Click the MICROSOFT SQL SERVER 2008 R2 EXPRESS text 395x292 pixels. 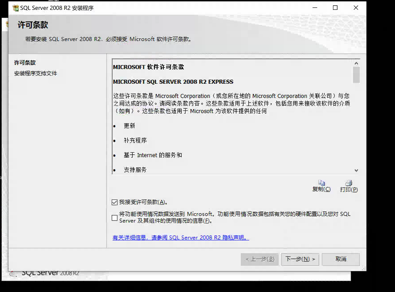click(173, 82)
